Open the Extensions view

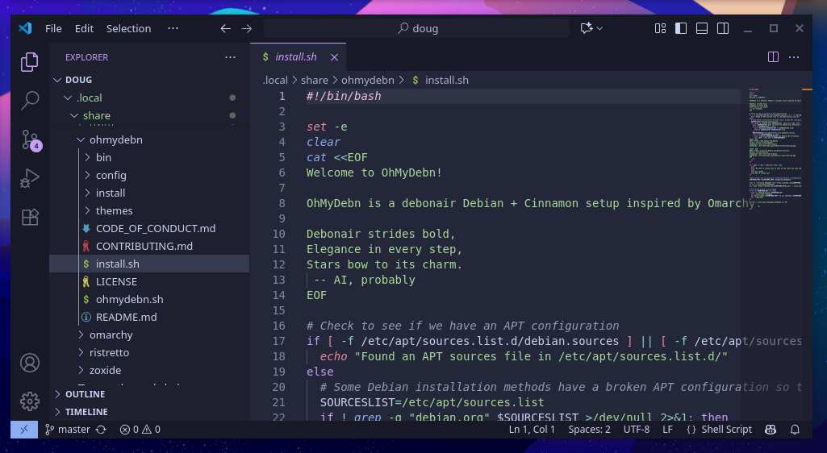pos(30,217)
